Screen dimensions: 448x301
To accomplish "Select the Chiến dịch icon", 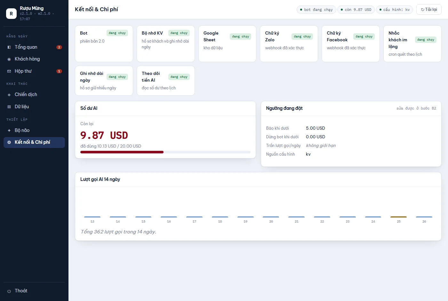I will pos(9,95).
